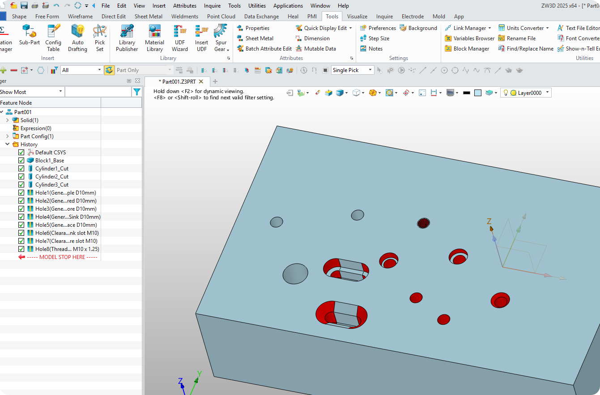600x395 pixels.
Task: Toggle the Hole3 feature checkbox
Action: tap(21, 209)
